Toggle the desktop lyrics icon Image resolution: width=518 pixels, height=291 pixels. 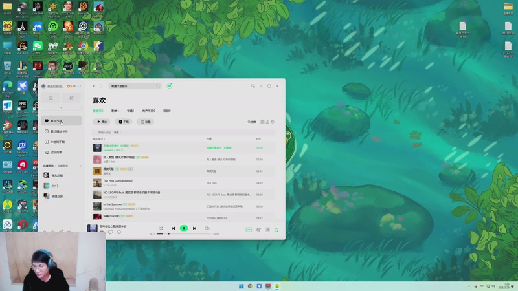pyautogui.click(x=267, y=230)
